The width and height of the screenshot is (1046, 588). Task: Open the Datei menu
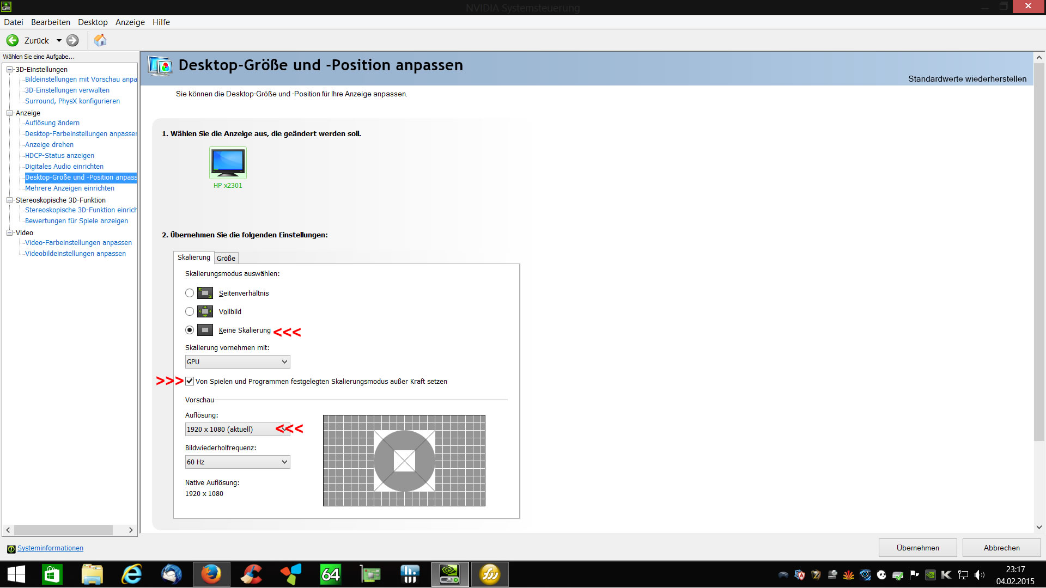(14, 22)
